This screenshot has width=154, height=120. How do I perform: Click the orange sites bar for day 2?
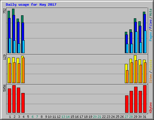pos(14,73)
